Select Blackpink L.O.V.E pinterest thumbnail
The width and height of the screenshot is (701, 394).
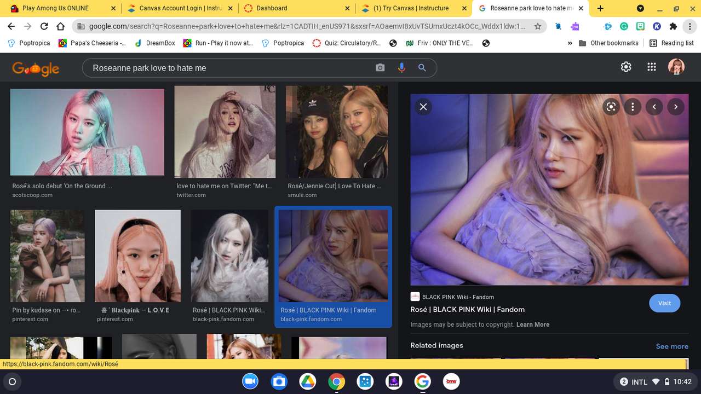pyautogui.click(x=137, y=256)
